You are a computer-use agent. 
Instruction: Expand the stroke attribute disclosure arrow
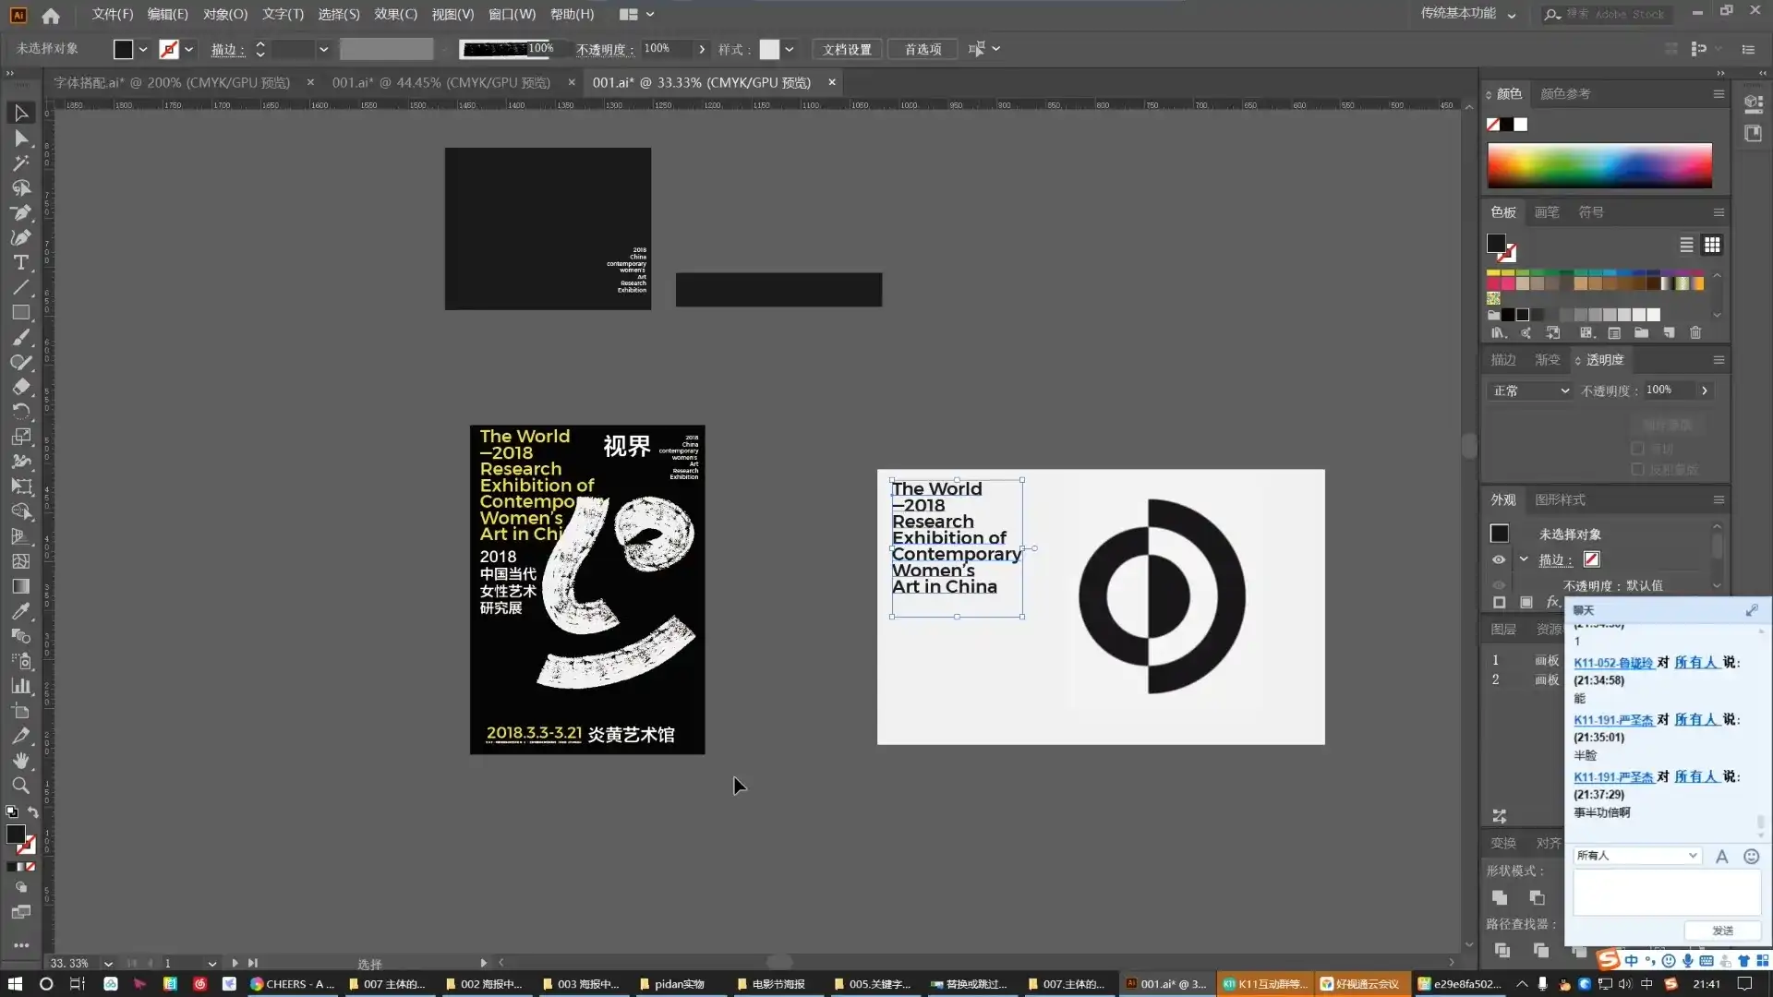(x=1524, y=559)
